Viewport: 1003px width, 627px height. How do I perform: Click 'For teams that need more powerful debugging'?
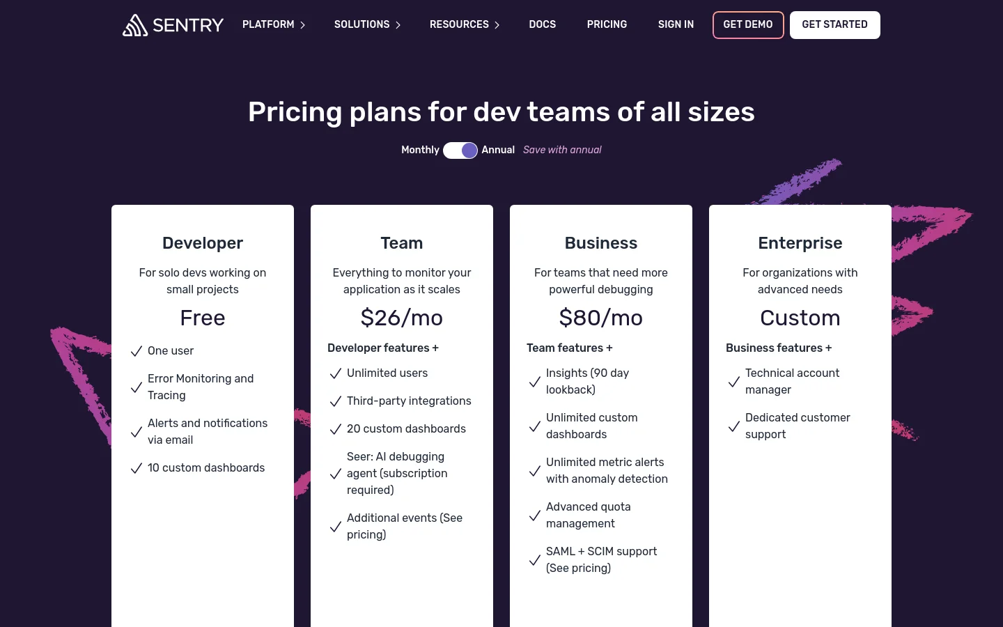pyautogui.click(x=601, y=281)
